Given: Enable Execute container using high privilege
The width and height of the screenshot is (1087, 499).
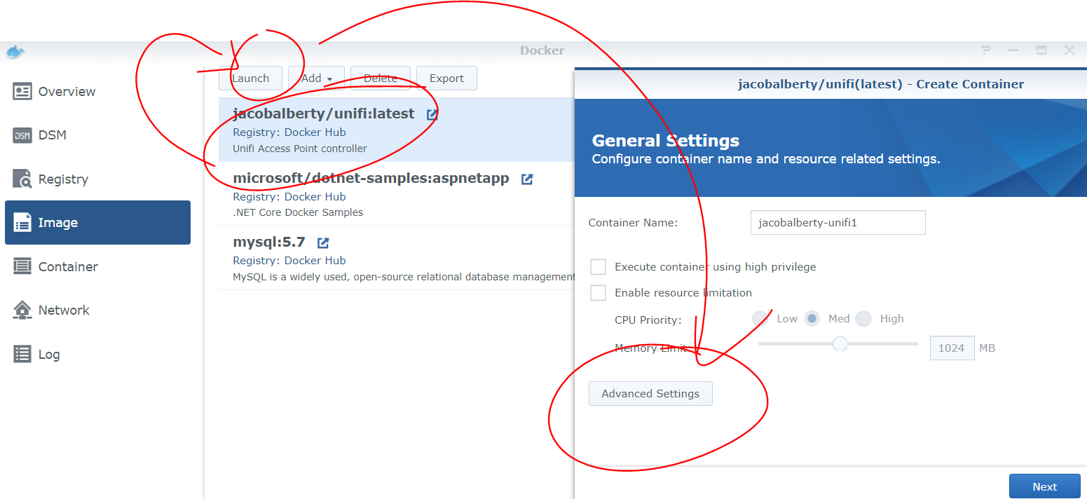Looking at the screenshot, I should coord(598,267).
